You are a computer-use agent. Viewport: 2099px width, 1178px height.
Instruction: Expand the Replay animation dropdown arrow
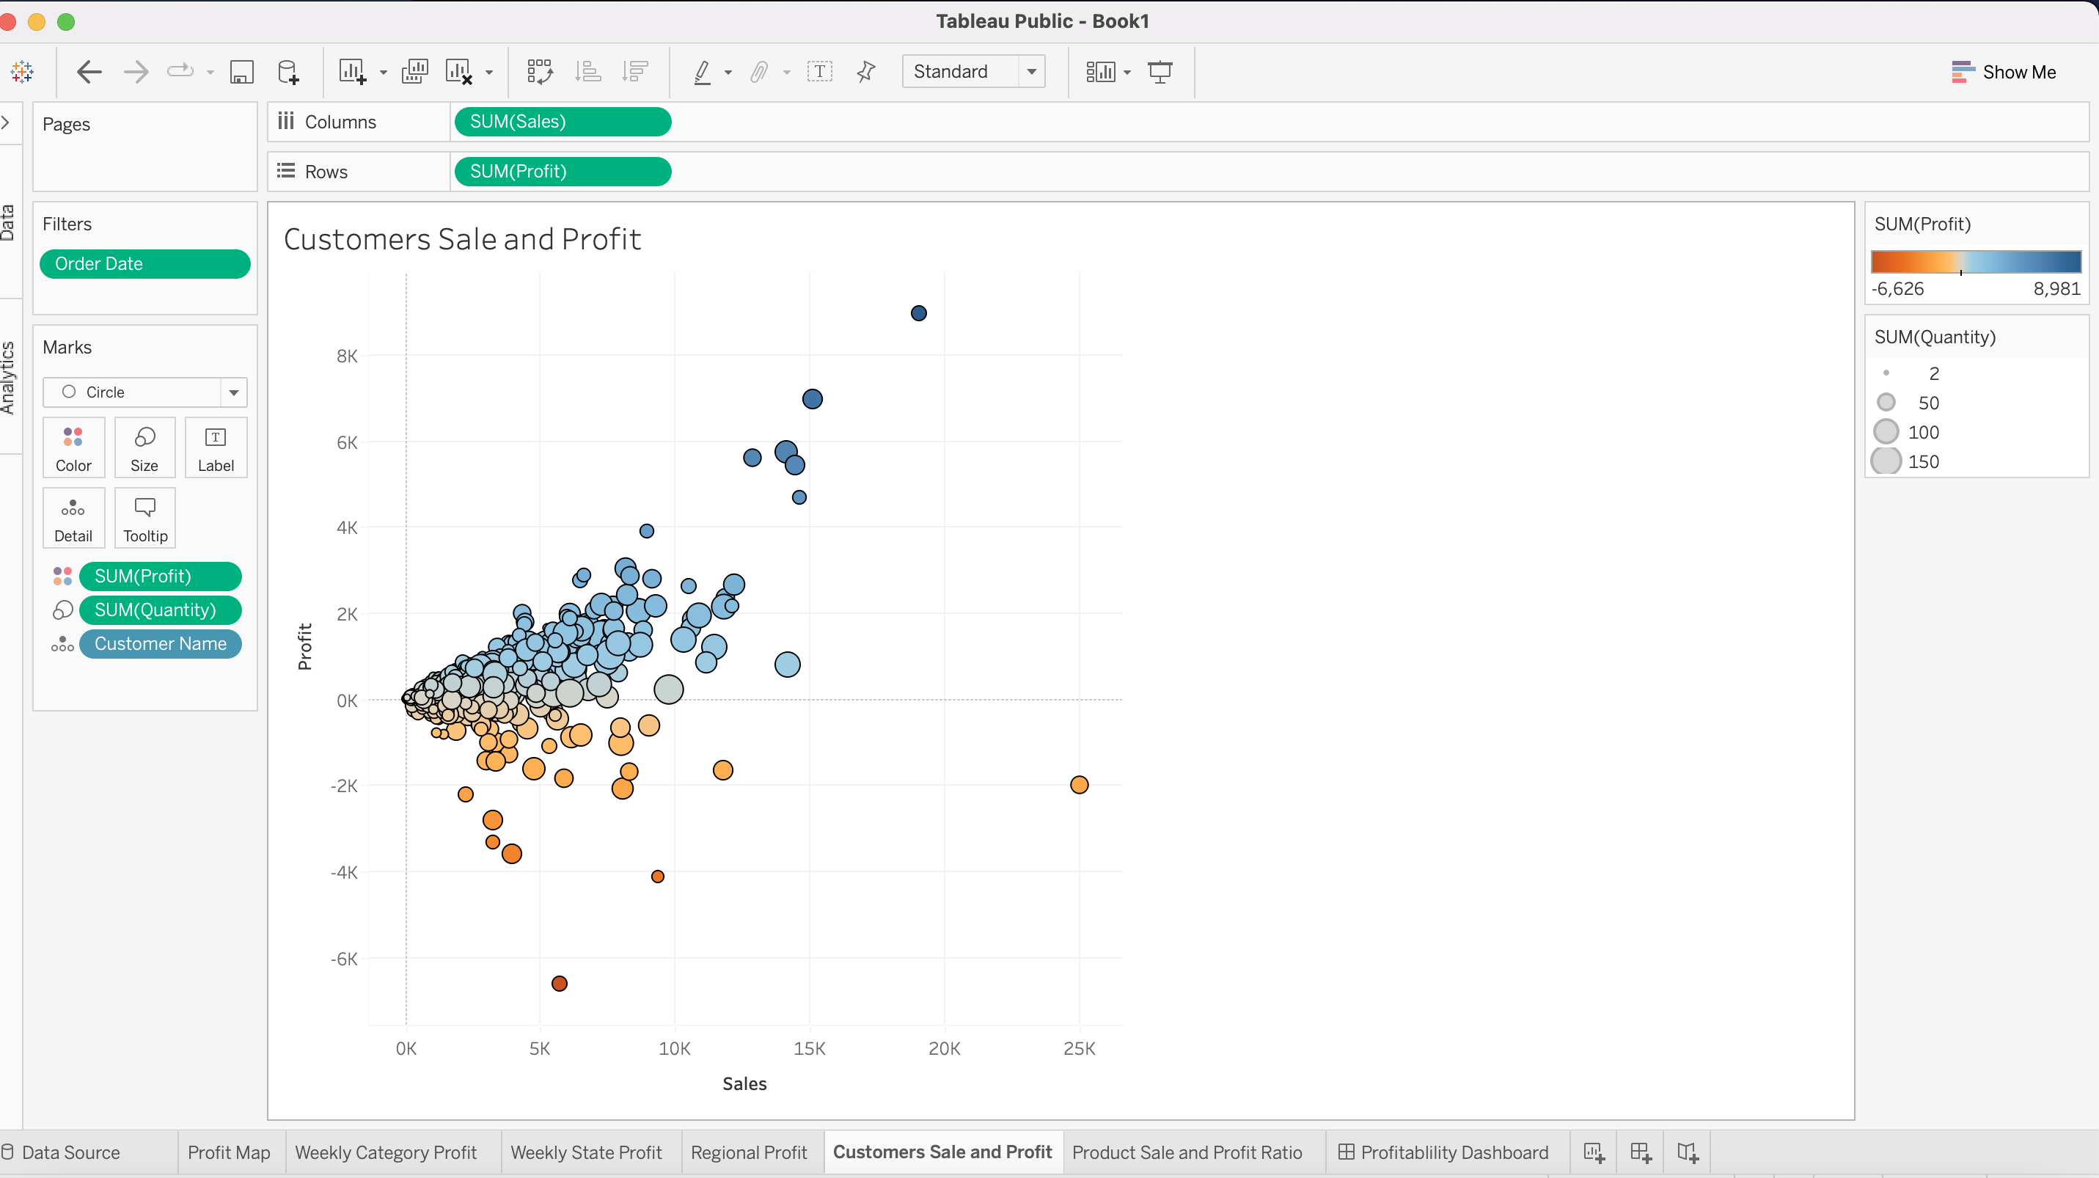pyautogui.click(x=210, y=73)
